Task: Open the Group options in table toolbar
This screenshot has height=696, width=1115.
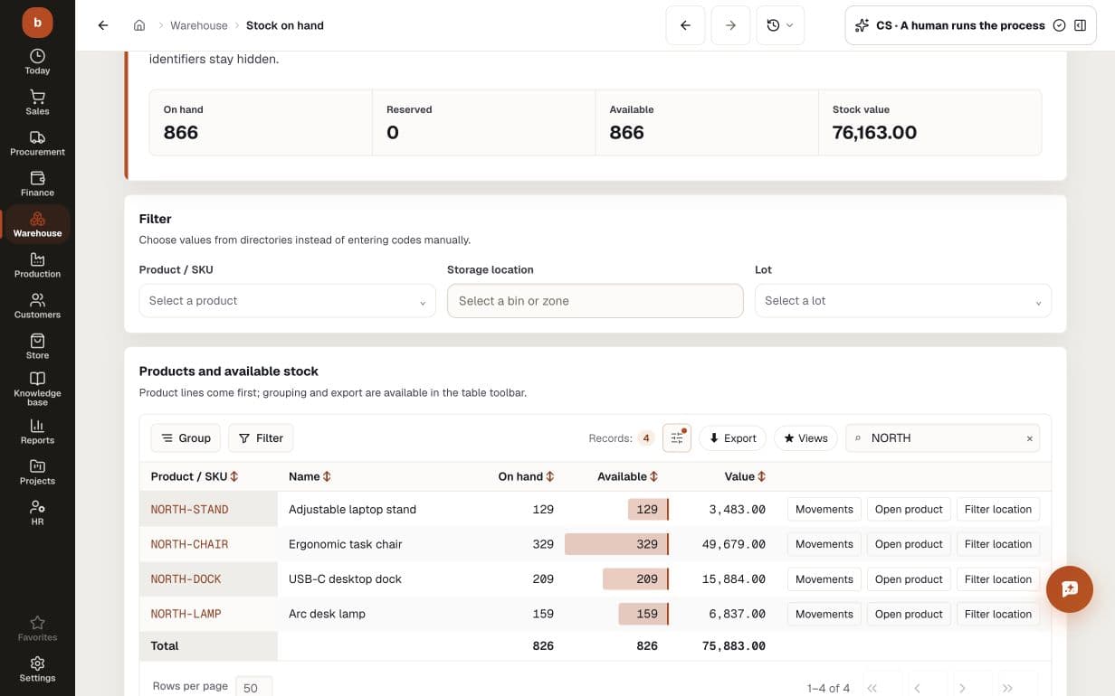Action: click(186, 438)
